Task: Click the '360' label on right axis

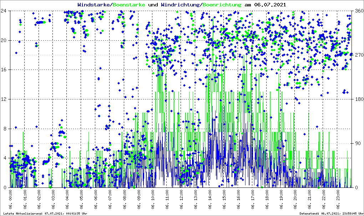Action: (x=359, y=11)
